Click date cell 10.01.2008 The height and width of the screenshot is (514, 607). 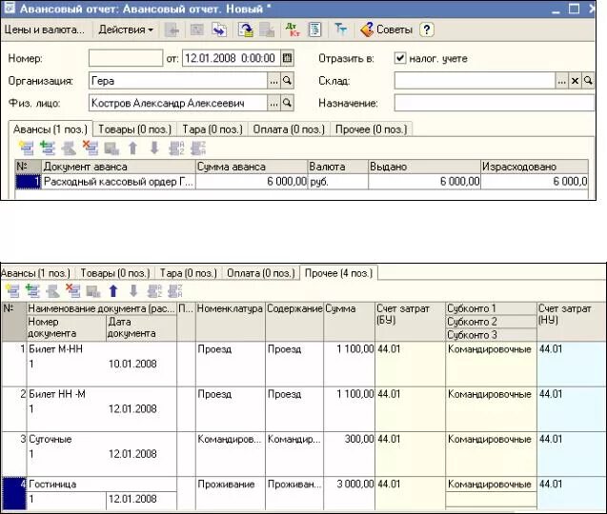[132, 364]
